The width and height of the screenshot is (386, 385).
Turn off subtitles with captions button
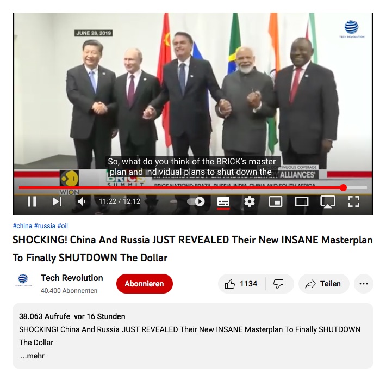223,201
